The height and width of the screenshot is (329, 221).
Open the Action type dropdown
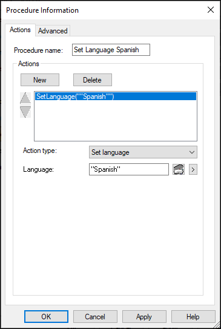coord(143,152)
